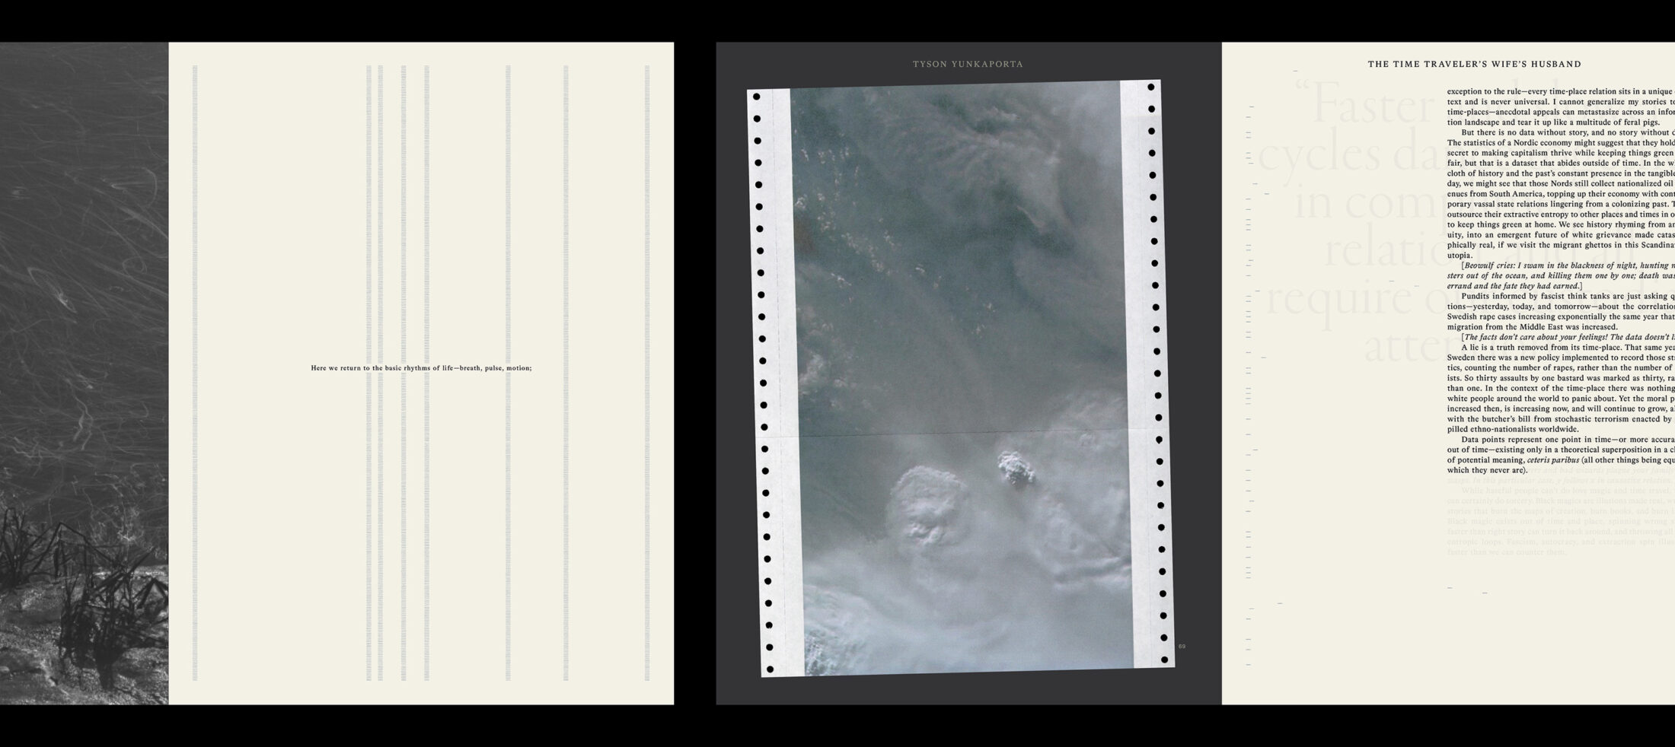Click the paragraph starting 'Data points represent'
This screenshot has height=747, width=1675.
[x=1561, y=455]
